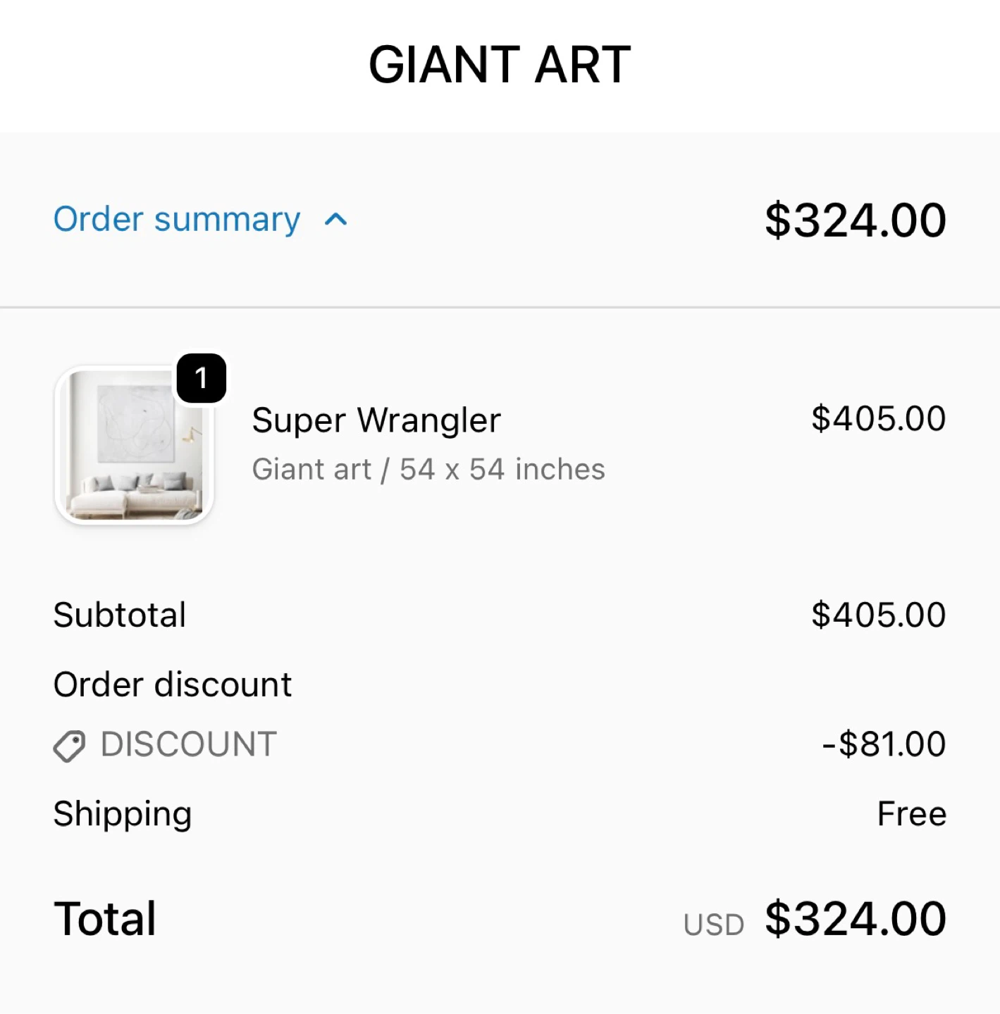
Task: Click the bold Total label
Action: pyautogui.click(x=105, y=919)
